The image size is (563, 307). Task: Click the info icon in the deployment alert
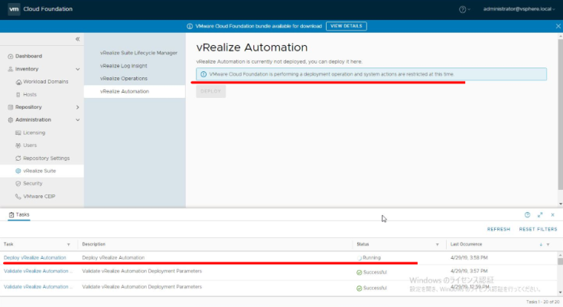point(203,74)
